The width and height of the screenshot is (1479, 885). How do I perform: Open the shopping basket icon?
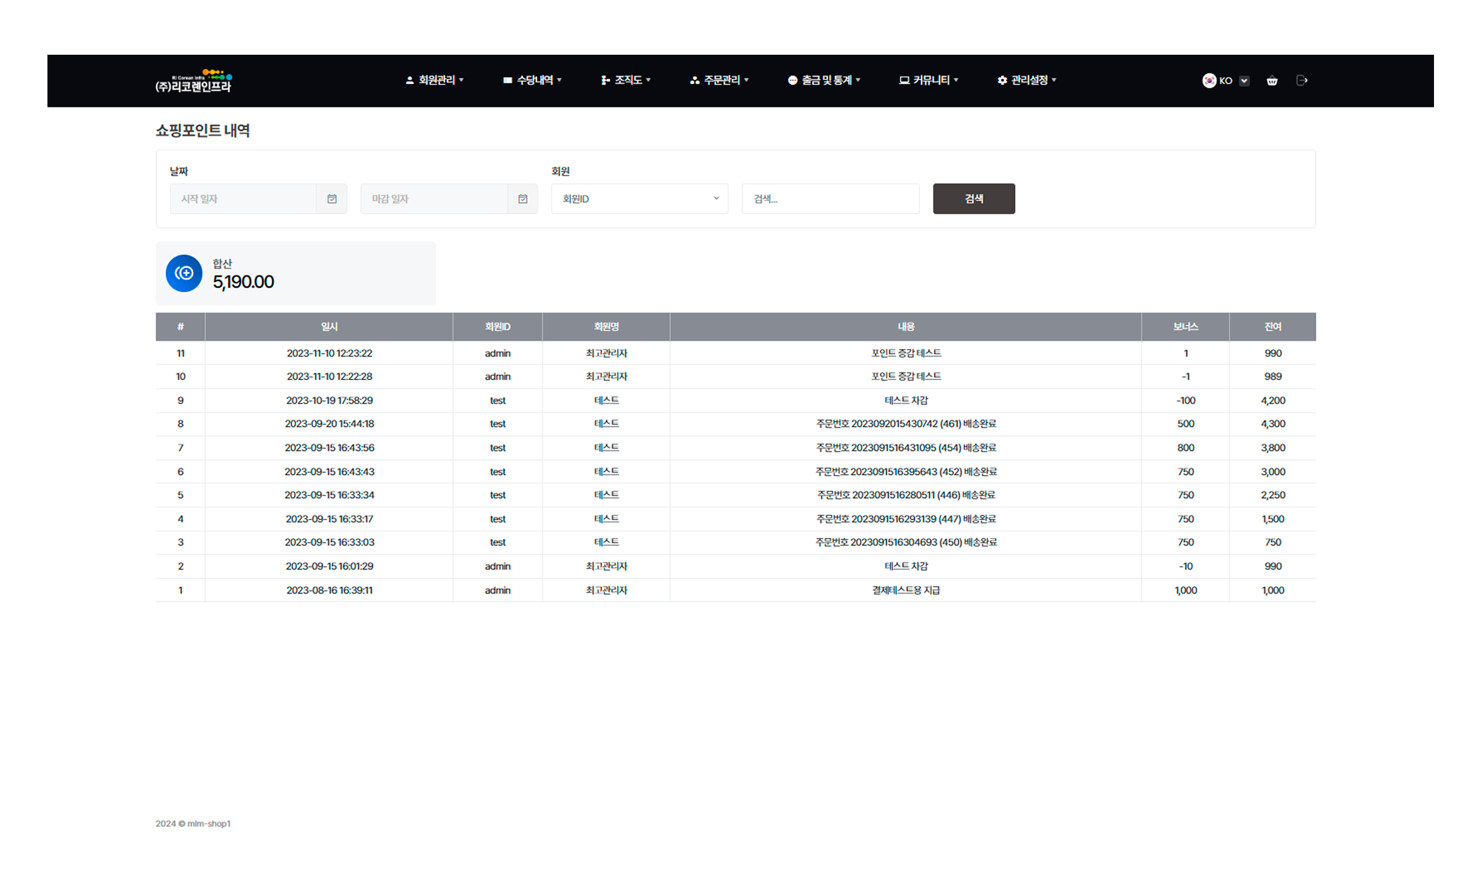[x=1272, y=80]
